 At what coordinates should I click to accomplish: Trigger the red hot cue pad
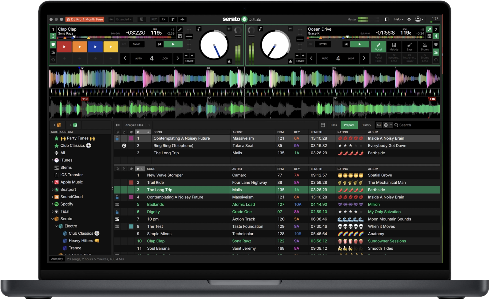64,47
